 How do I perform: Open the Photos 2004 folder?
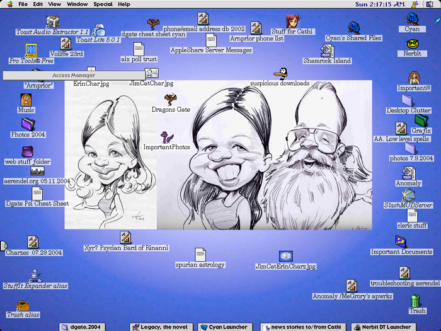(28, 124)
